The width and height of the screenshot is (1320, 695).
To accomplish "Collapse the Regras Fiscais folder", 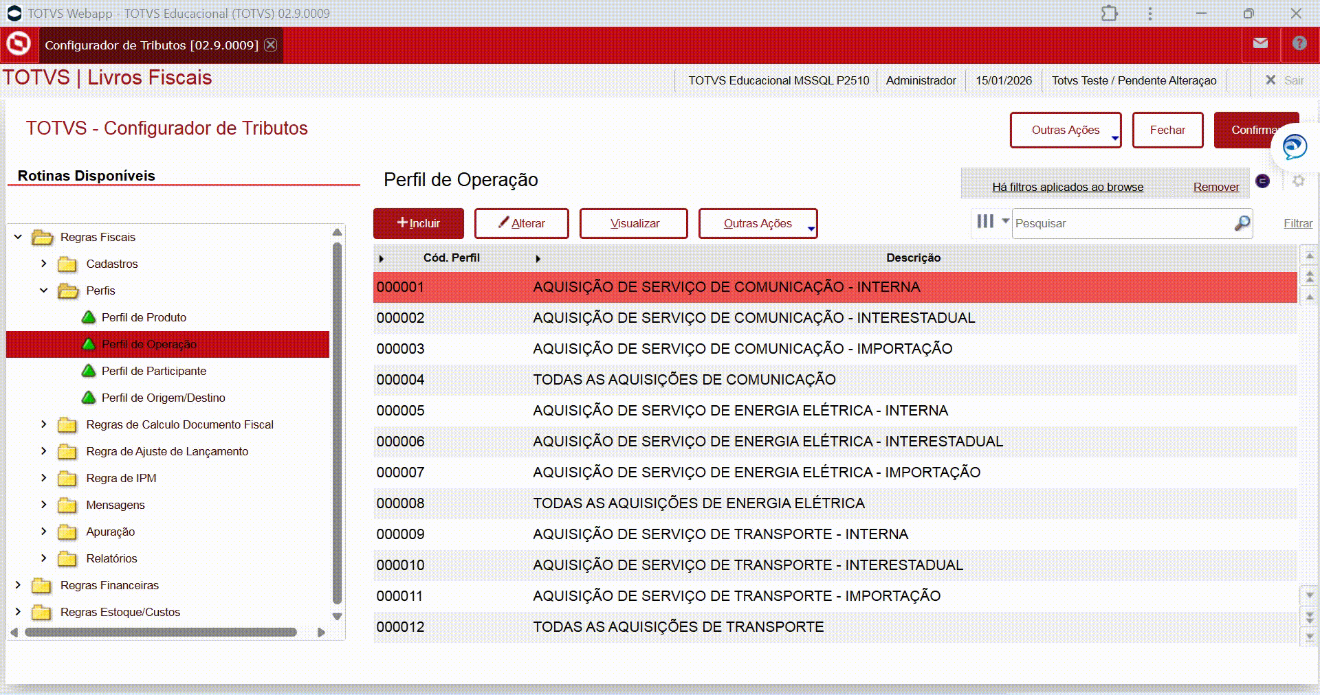I will click(18, 237).
